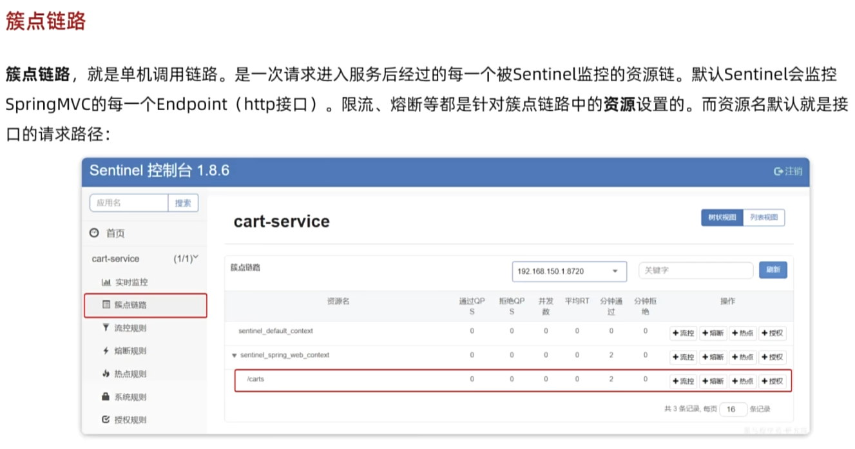Add 流控 rule for sentinel_default_context

click(x=683, y=334)
